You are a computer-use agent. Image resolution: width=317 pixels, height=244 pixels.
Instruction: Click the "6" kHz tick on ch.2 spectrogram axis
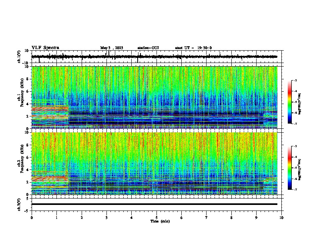[28, 157]
